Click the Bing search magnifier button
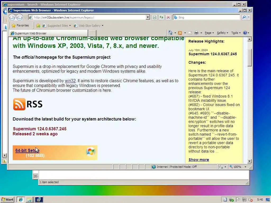This screenshot has height=203, width=271. (x=244, y=17)
